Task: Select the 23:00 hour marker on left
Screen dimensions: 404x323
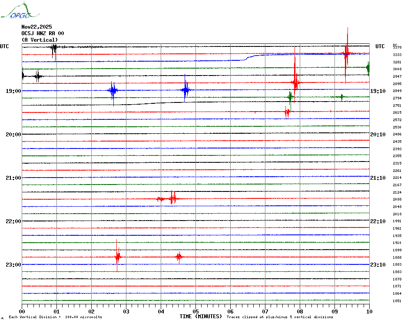Action: 13,265
